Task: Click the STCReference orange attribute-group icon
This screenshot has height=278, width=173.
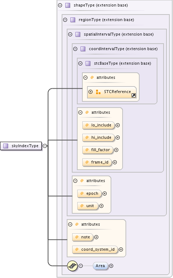Action: (98, 92)
